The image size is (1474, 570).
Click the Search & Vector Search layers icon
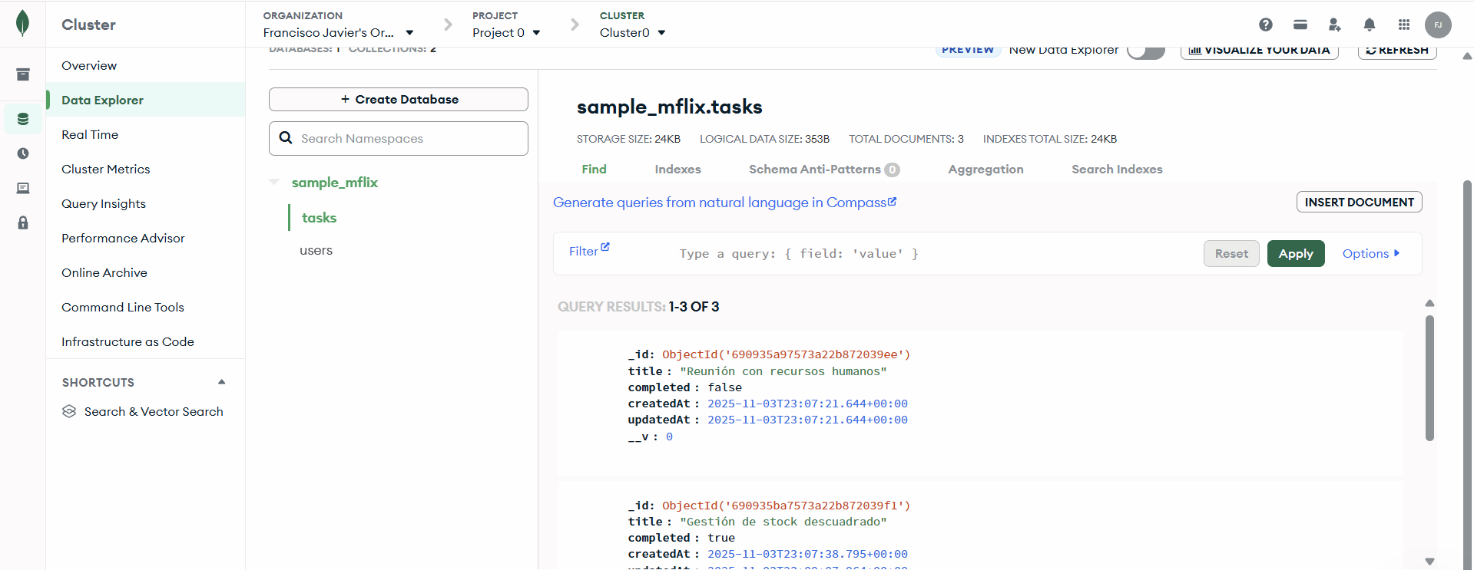(69, 411)
